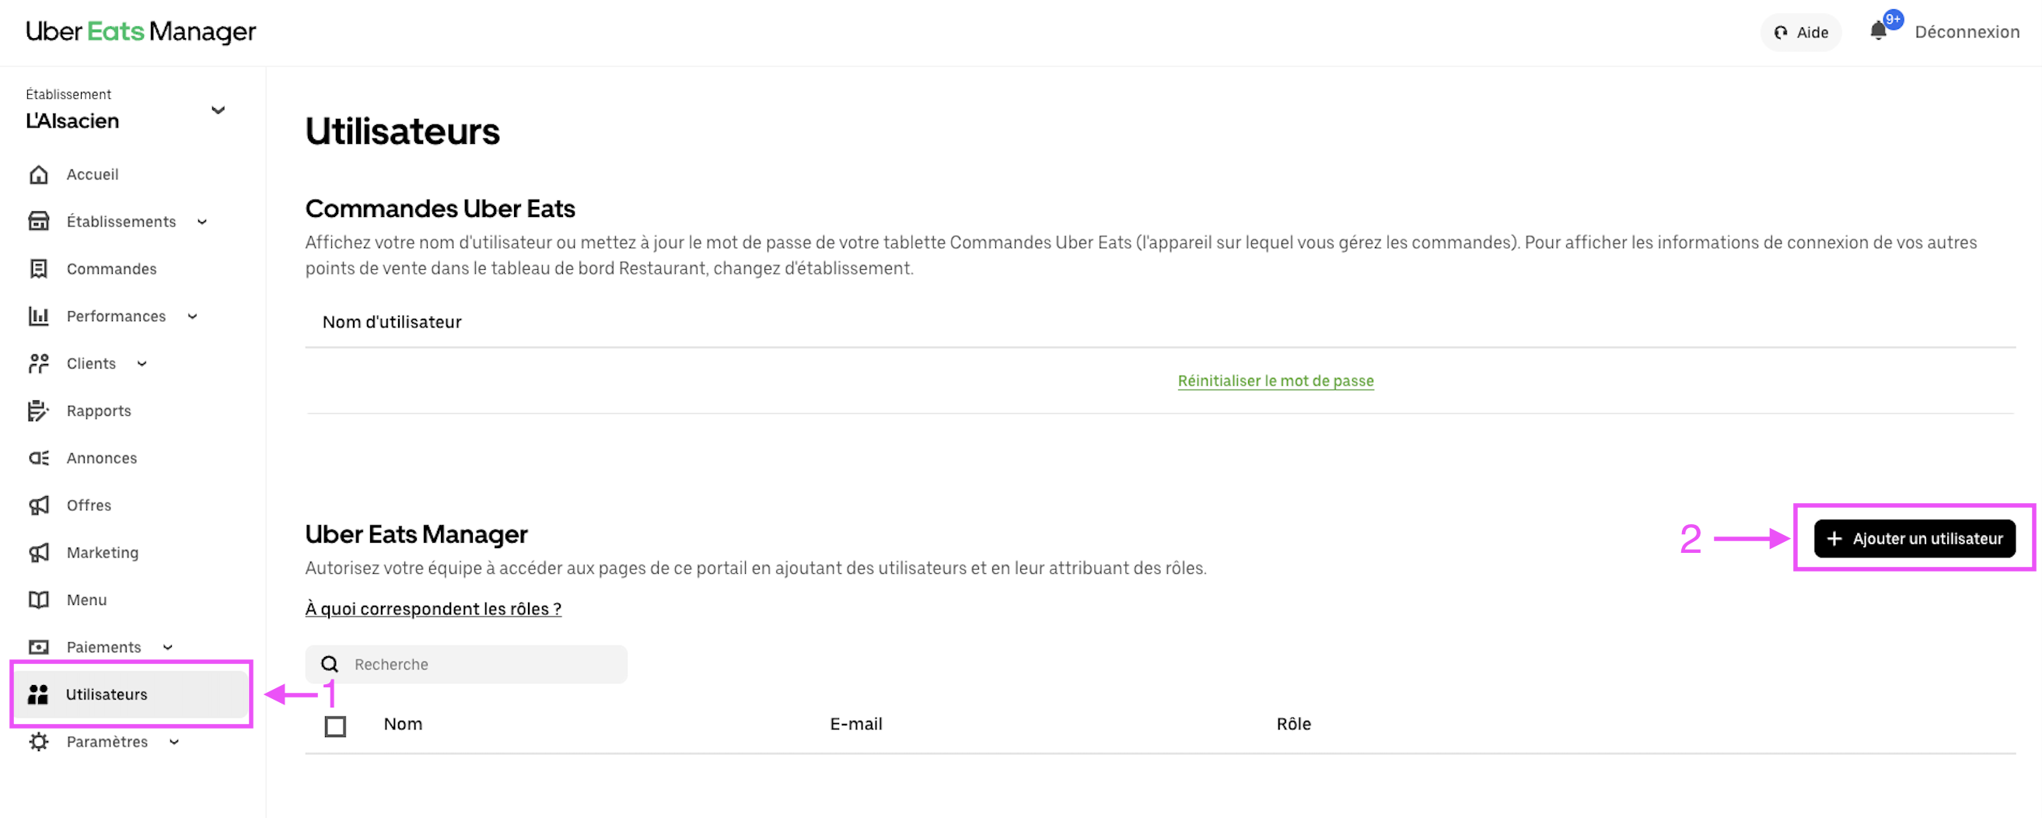
Task: Click the Annonces icon in sidebar
Action: coord(39,458)
